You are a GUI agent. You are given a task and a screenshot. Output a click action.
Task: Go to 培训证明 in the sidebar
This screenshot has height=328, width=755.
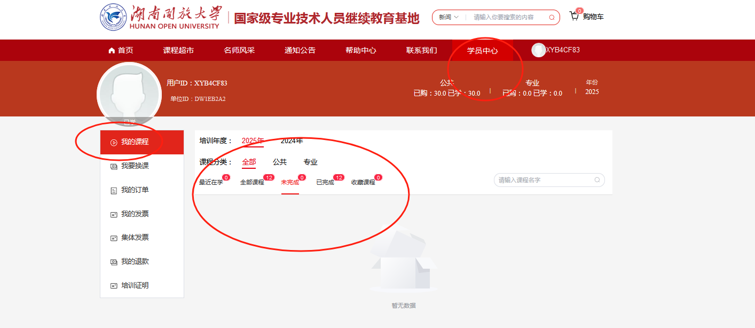(x=135, y=286)
